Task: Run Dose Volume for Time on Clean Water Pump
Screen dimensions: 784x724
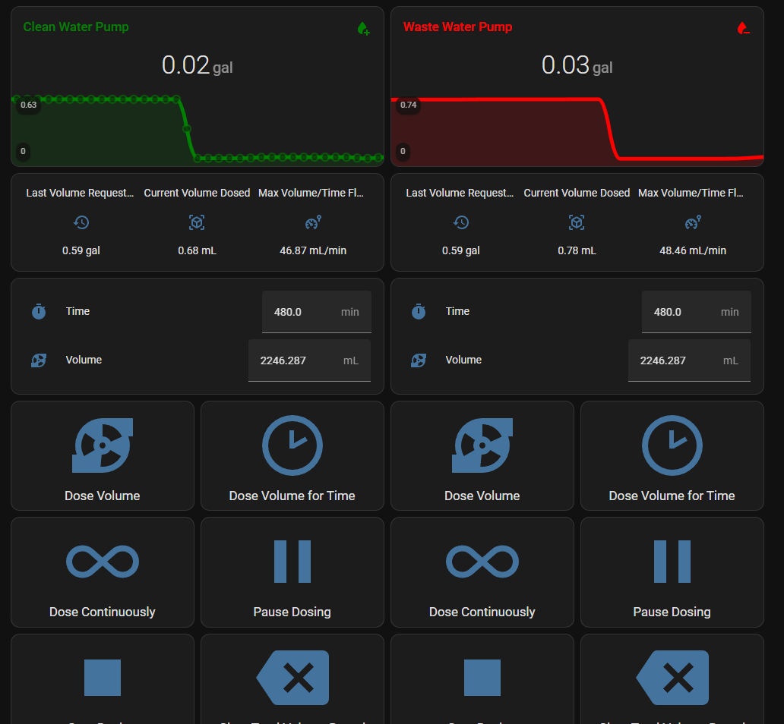Action: (292, 455)
